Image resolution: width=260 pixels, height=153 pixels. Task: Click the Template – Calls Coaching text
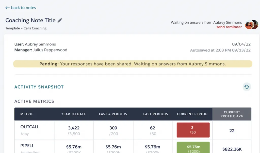coord(26,28)
